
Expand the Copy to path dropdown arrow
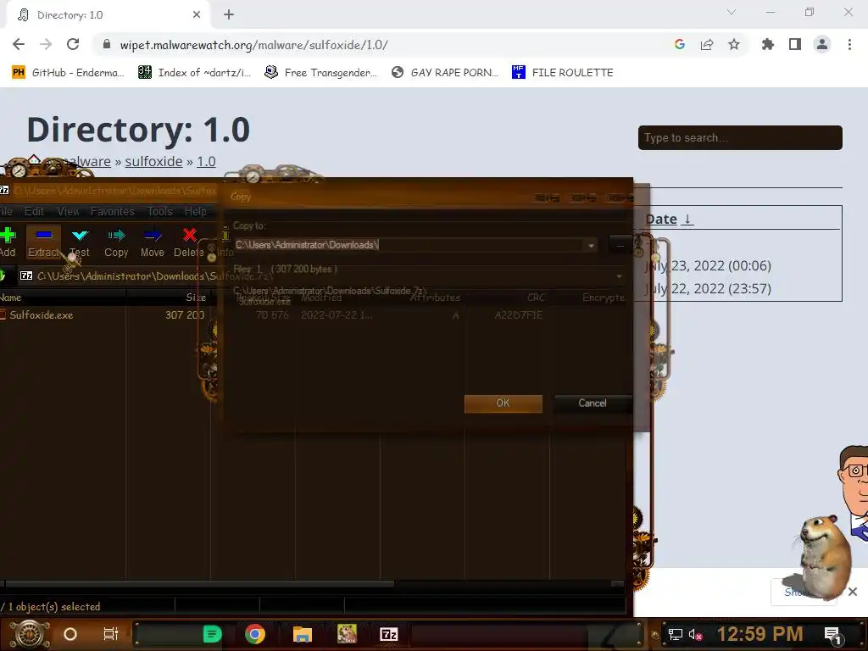click(x=591, y=245)
